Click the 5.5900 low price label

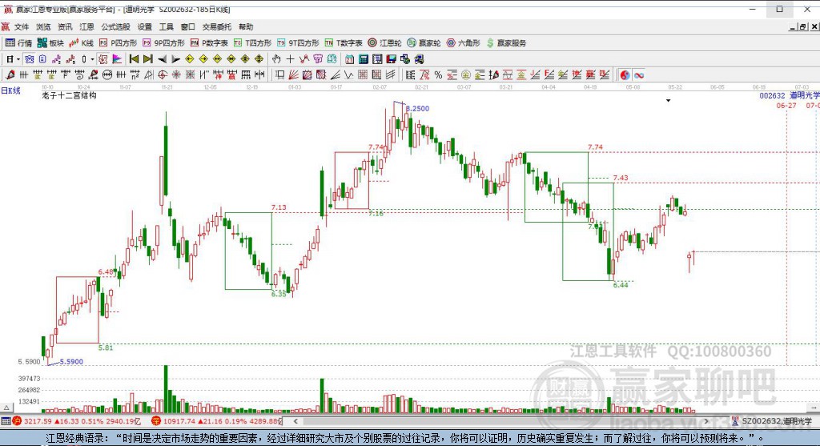(x=71, y=361)
